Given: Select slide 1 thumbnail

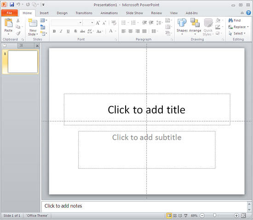Looking at the screenshot, I should click(x=23, y=62).
